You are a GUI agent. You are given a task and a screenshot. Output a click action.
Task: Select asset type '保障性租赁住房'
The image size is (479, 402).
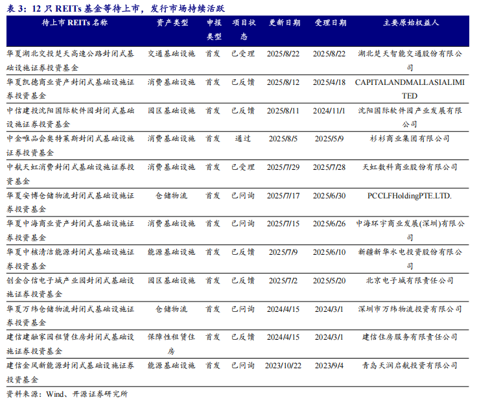[171, 344]
